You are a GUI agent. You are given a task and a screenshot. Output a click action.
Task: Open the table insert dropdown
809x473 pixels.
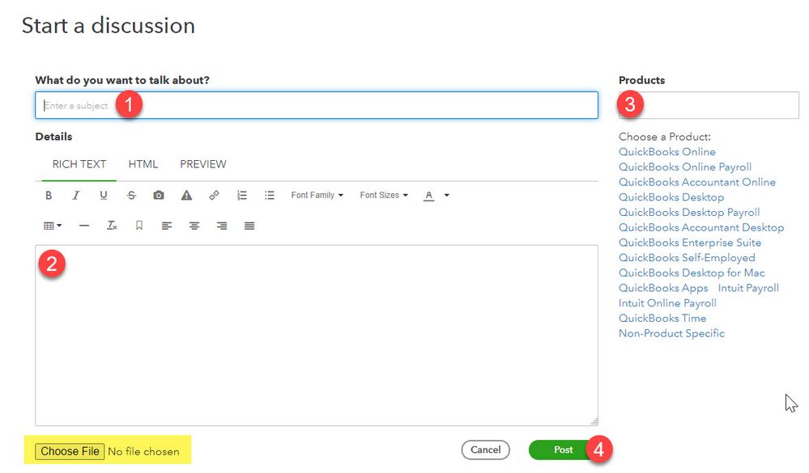coord(53,226)
